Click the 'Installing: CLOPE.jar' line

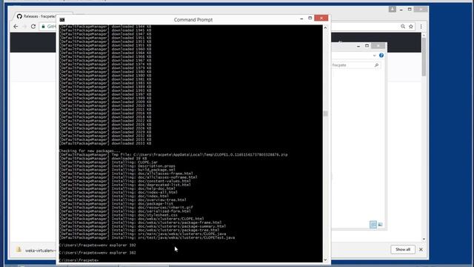click(x=109, y=162)
